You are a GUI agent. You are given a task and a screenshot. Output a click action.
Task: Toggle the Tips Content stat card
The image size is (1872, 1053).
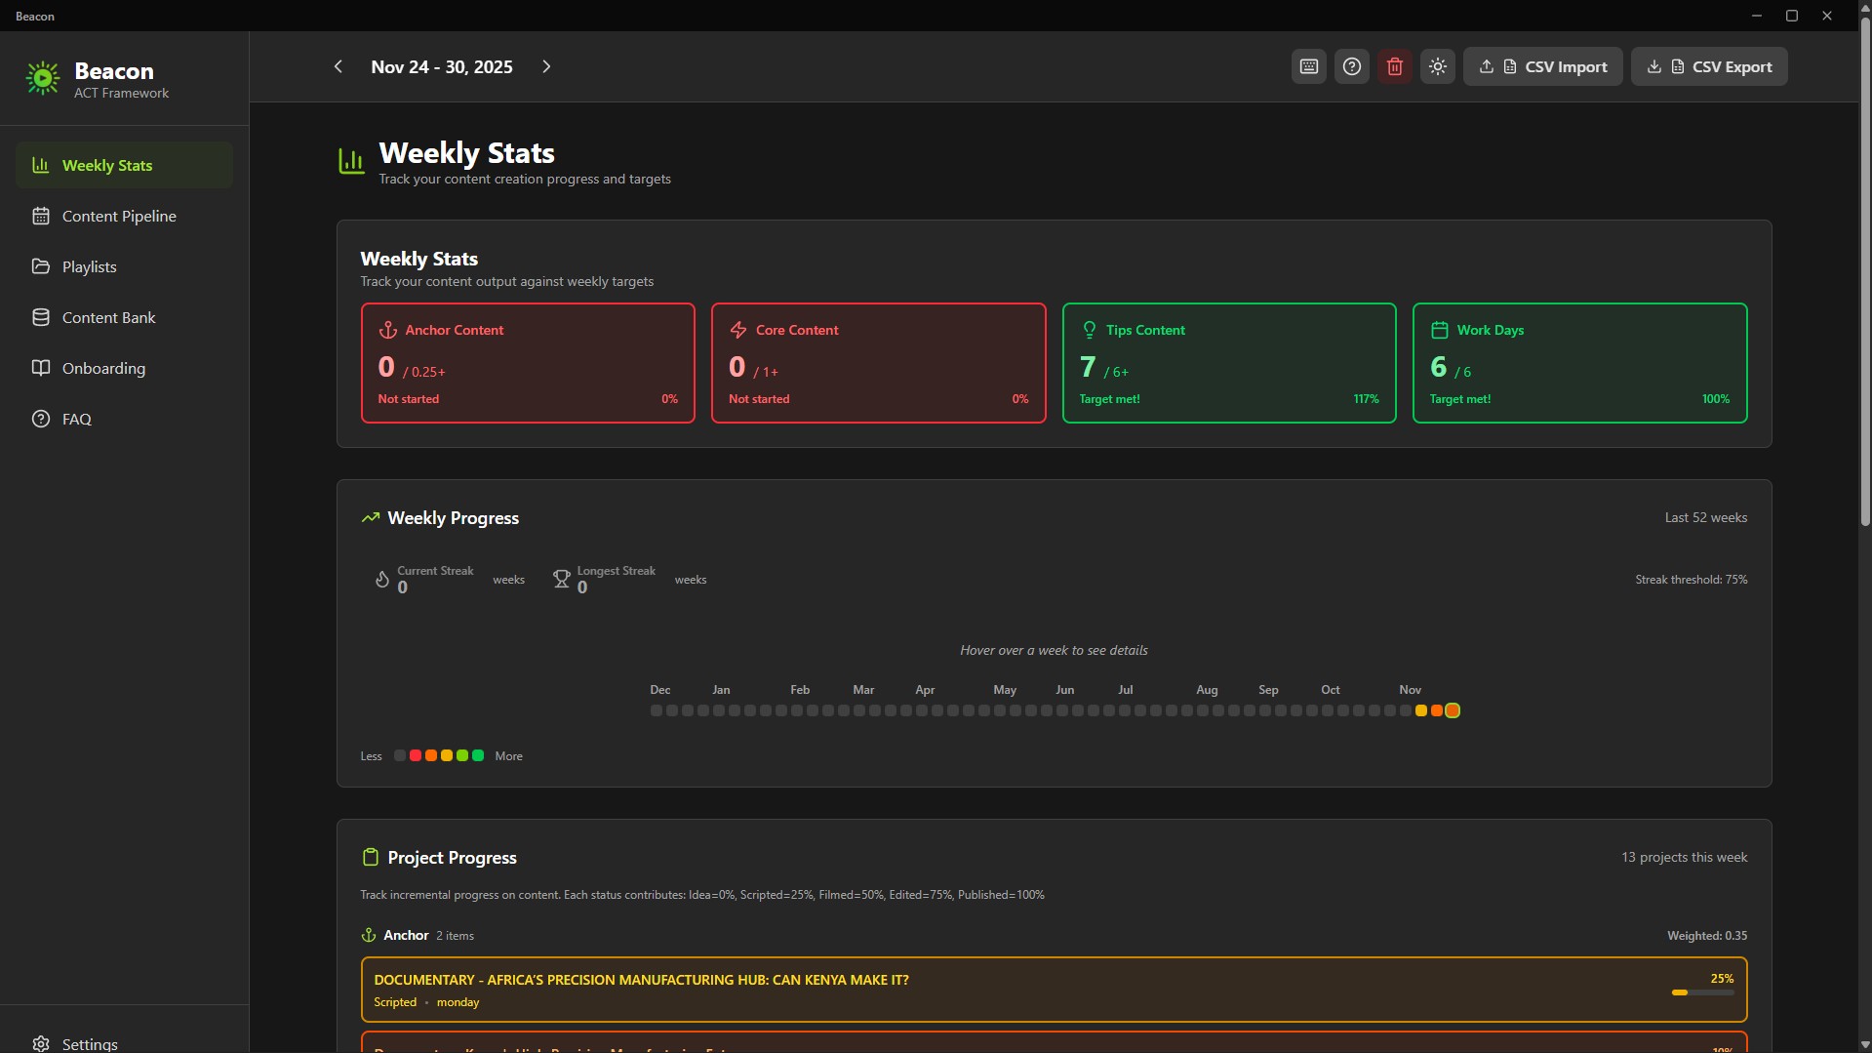1228,362
